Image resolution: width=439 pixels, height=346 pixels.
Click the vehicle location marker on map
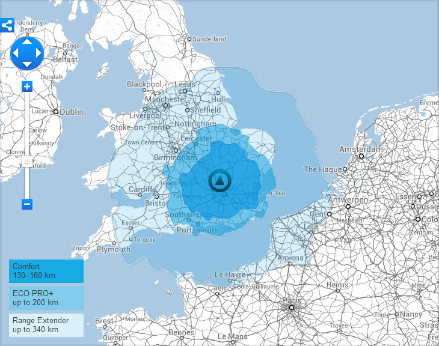pos(219,181)
